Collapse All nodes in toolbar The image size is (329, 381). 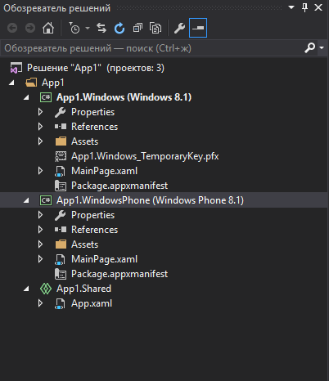pos(137,28)
